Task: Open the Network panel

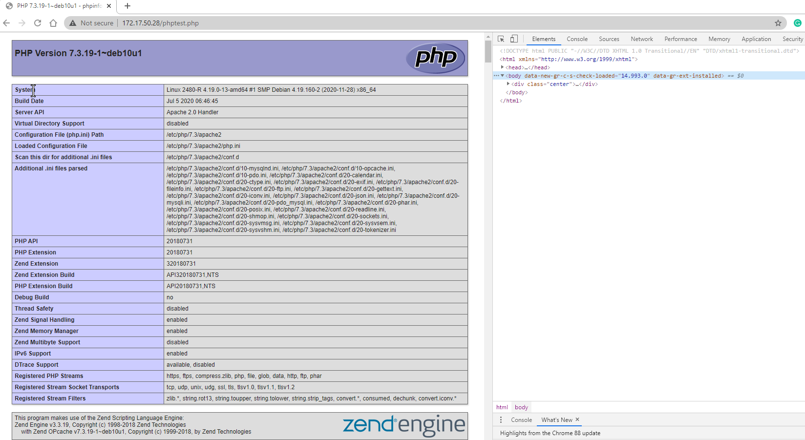Action: click(x=642, y=39)
